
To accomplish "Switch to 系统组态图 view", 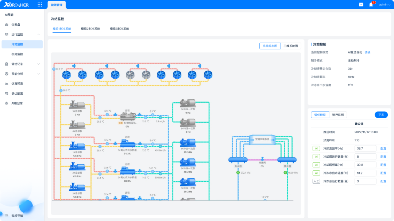I will pos(270,46).
